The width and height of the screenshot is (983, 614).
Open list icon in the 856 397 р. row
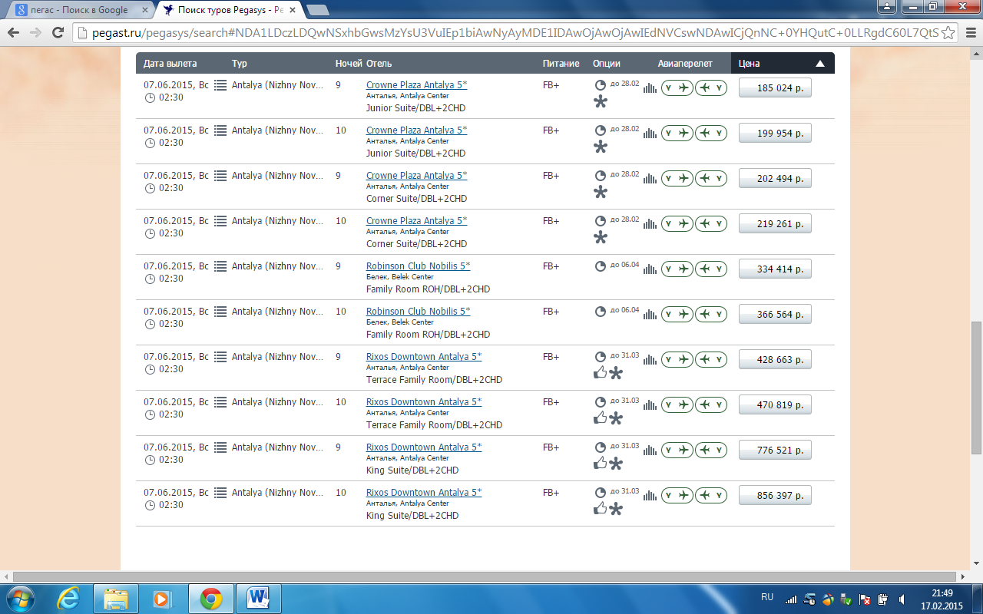(220, 493)
